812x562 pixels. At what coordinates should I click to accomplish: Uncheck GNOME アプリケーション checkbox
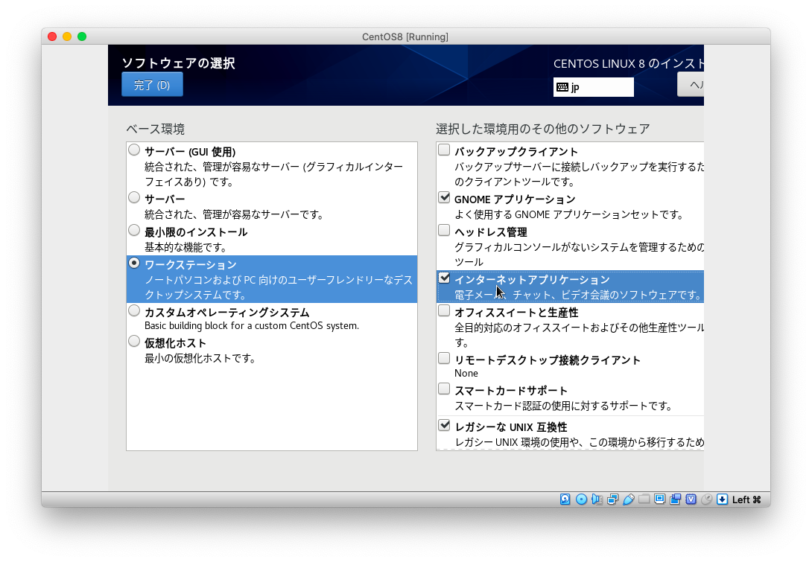pyautogui.click(x=444, y=198)
